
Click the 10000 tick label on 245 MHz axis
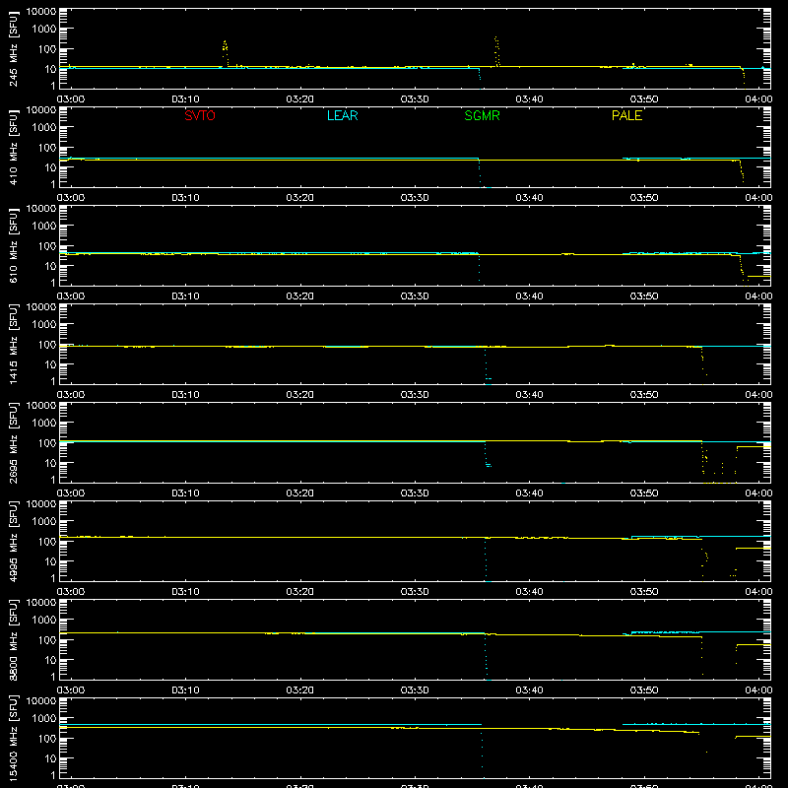(x=41, y=12)
